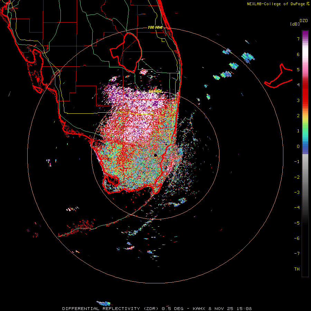Screen dimensions: 311x311
Task: Click the 2 dB tick label on scale
Action: click(x=298, y=116)
